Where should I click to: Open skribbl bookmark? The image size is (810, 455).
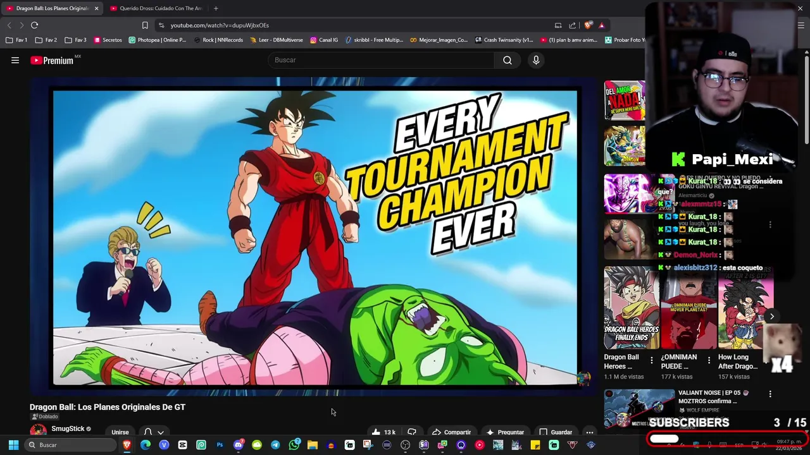tap(374, 40)
